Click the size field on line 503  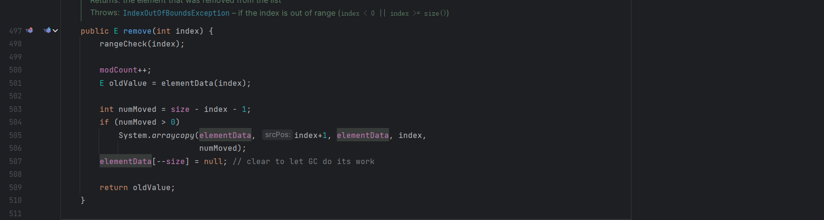pos(180,109)
